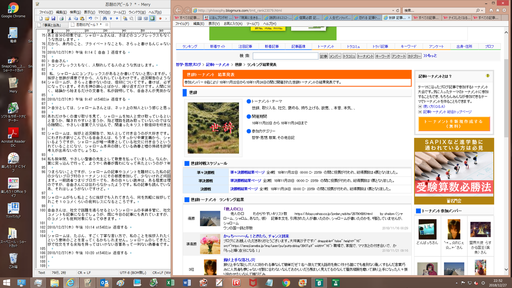Image resolution: width=512 pixels, height=288 pixels.
Task: Click the プロフ navigation tab on page
Action: coord(489,46)
